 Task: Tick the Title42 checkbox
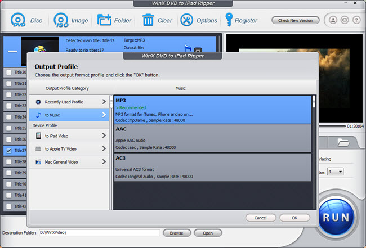9,206
